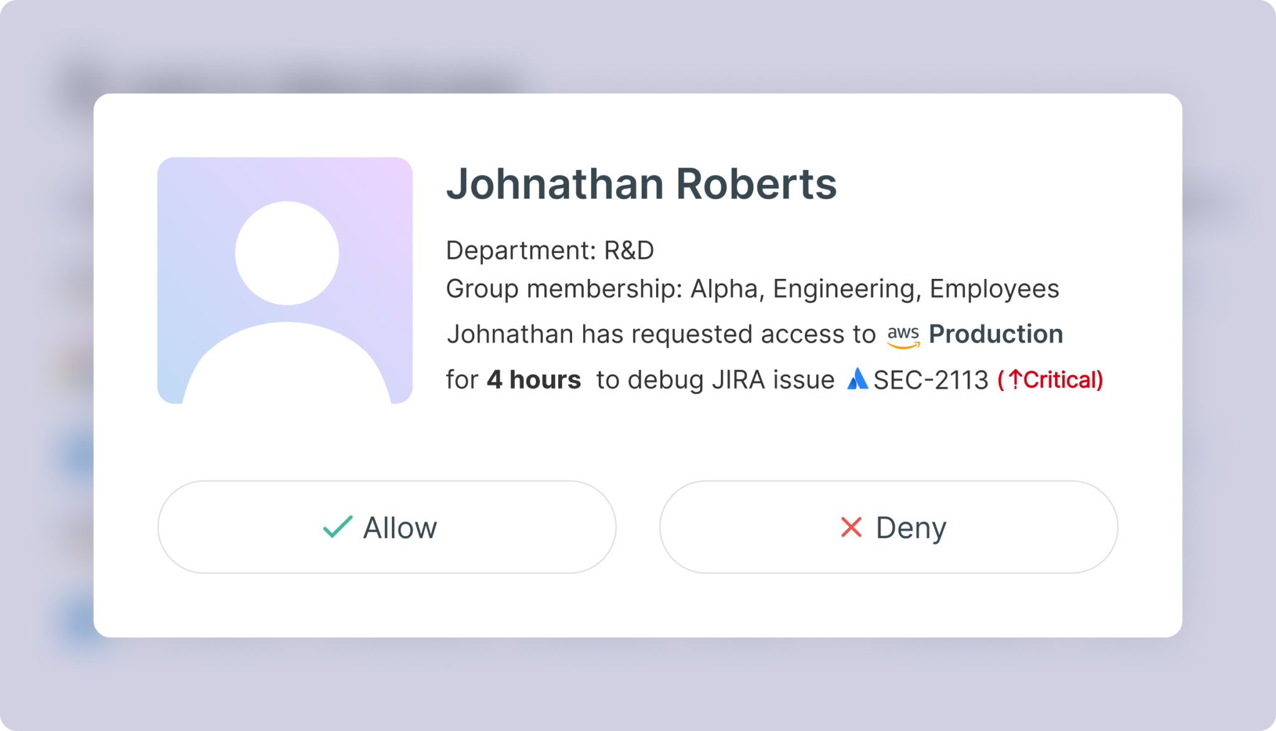Click the red X icon
The height and width of the screenshot is (731, 1276).
point(851,527)
